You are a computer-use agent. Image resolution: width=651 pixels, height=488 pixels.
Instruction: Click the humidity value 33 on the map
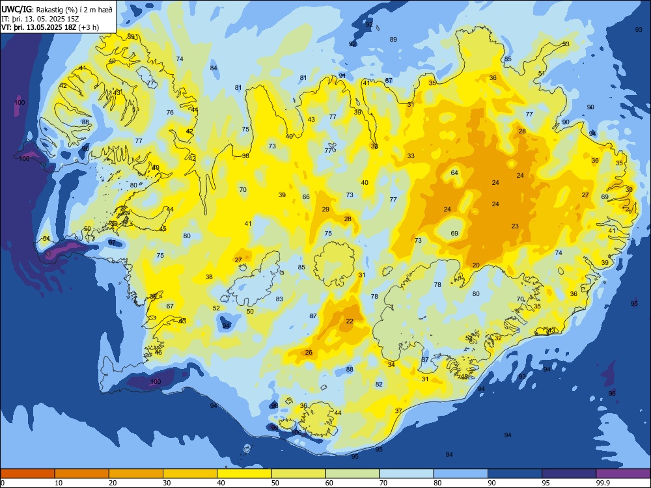tap(411, 156)
